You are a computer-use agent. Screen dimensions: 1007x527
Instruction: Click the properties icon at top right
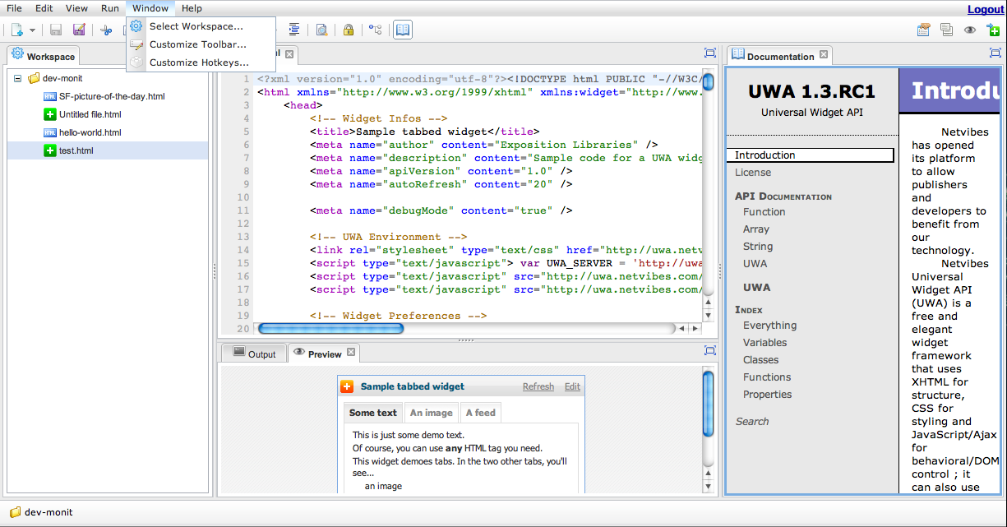(924, 30)
